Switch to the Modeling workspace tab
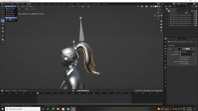The image size is (198, 111). click(35, 4)
